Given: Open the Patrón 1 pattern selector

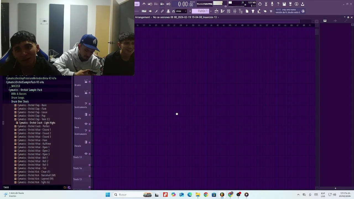Looking at the screenshot, I should (201, 11).
